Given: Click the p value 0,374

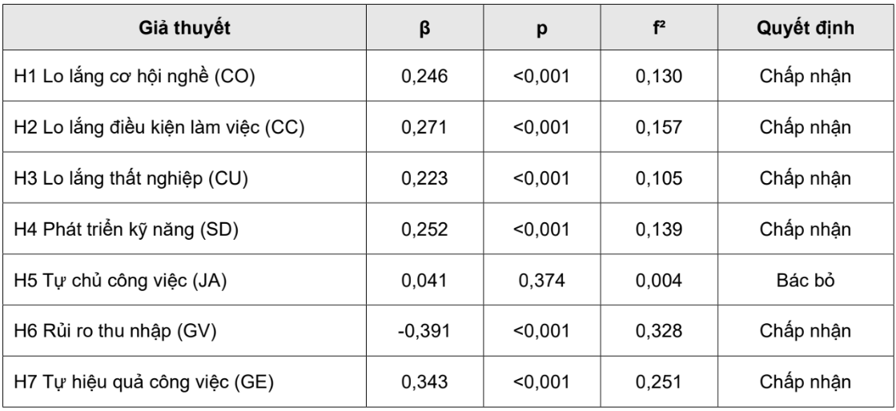Looking at the screenshot, I should (x=542, y=280).
